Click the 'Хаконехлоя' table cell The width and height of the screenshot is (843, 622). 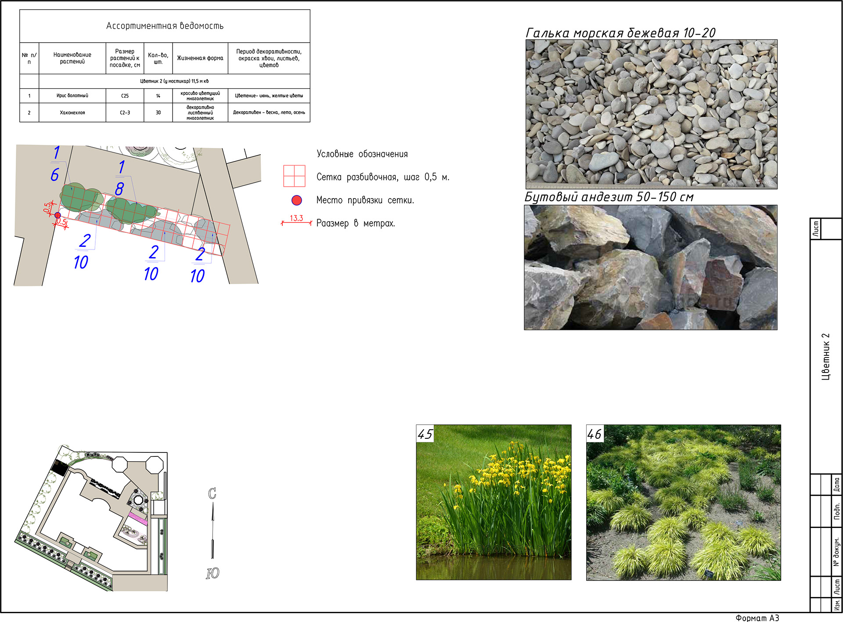tap(72, 112)
